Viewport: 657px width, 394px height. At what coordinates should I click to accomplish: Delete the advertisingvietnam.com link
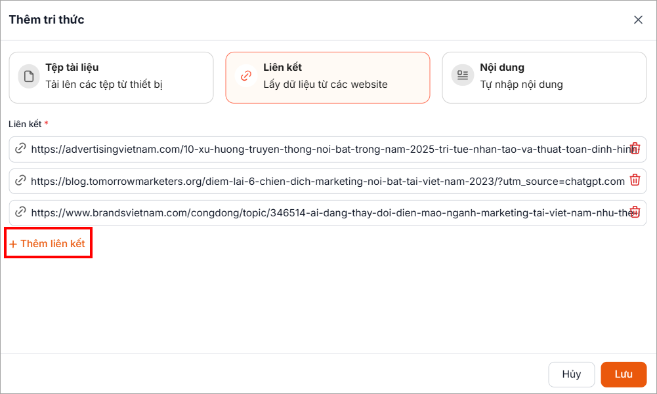(x=635, y=148)
